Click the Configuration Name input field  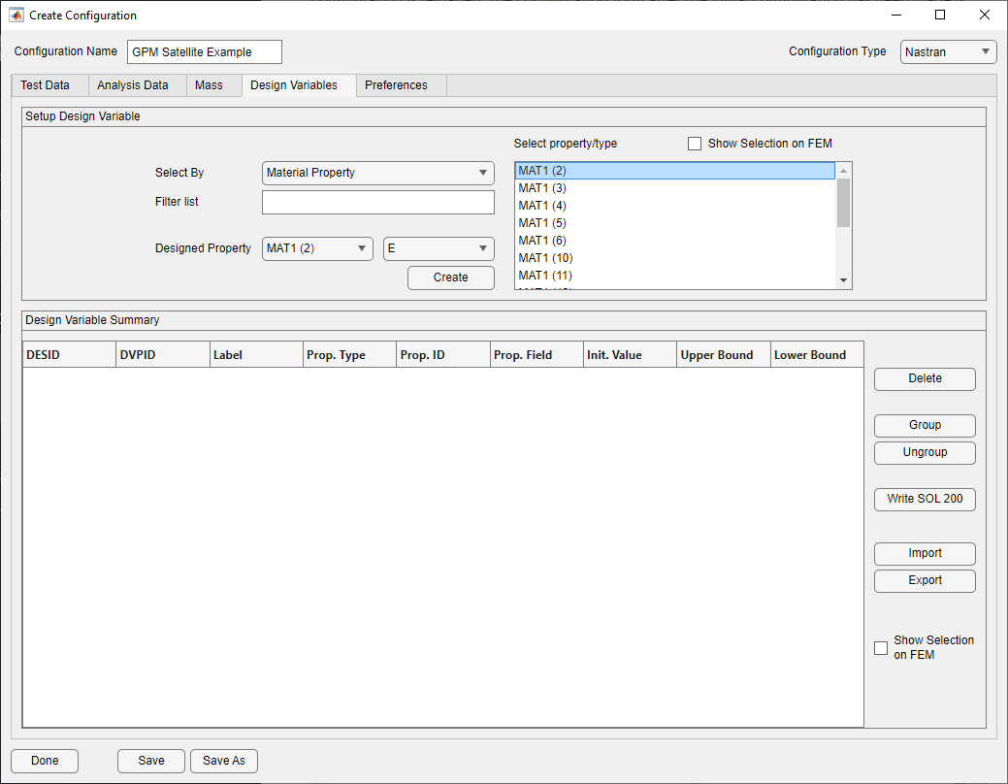point(205,52)
